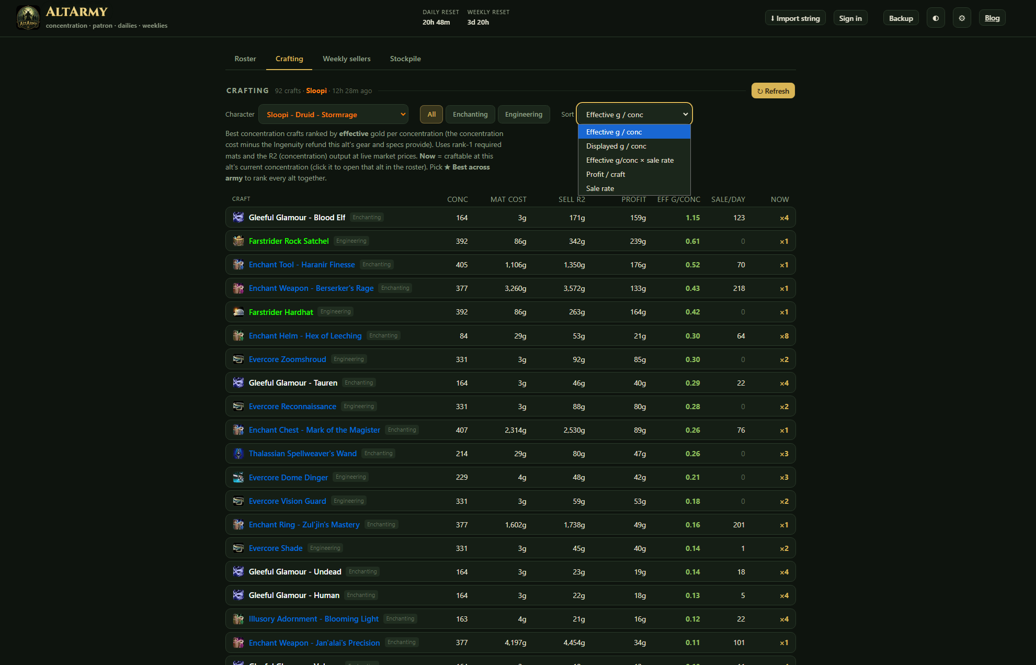Click the Illusory Adornment - Blooming Light icon
The width and height of the screenshot is (1036, 665).
(x=238, y=619)
